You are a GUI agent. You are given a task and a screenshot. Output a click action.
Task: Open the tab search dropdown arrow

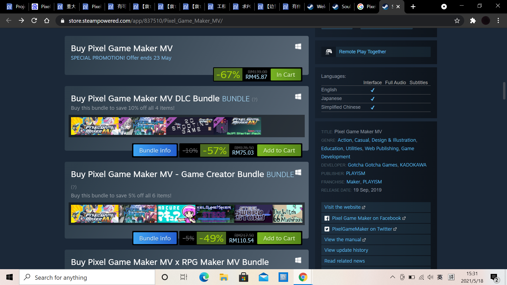click(x=444, y=7)
